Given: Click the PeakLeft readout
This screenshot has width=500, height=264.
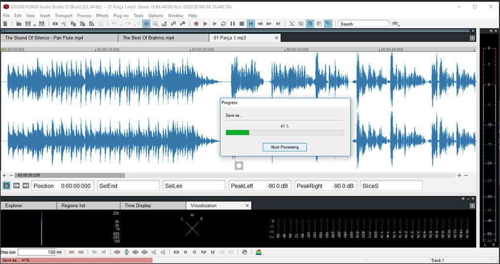Looking at the screenshot, I should point(260,186).
